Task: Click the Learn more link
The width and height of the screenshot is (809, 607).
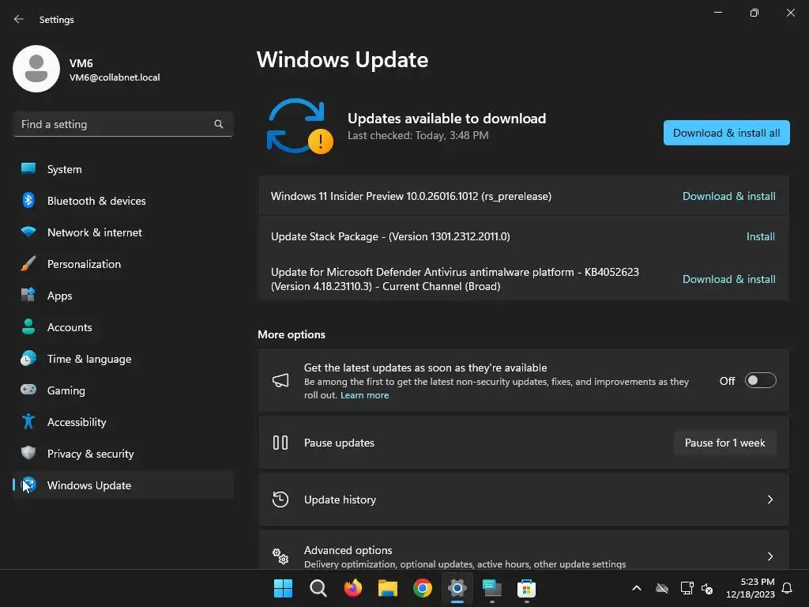Action: click(364, 395)
